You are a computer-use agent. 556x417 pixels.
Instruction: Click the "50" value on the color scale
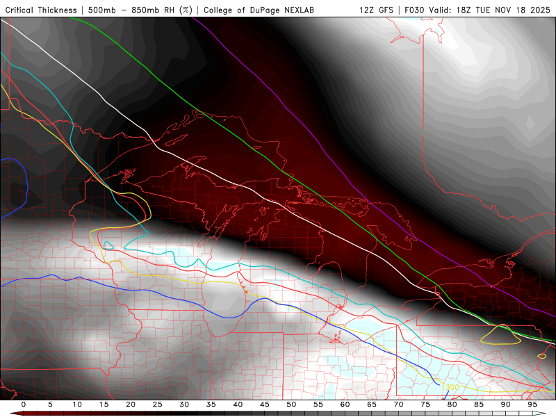click(x=291, y=404)
